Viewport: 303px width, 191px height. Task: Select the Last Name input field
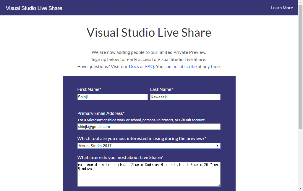tap(185, 97)
